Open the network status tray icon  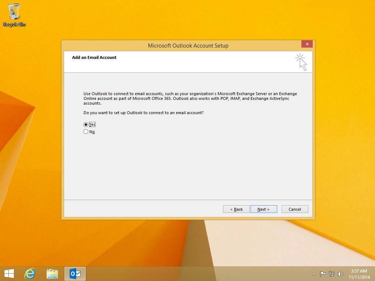pyautogui.click(x=332, y=274)
